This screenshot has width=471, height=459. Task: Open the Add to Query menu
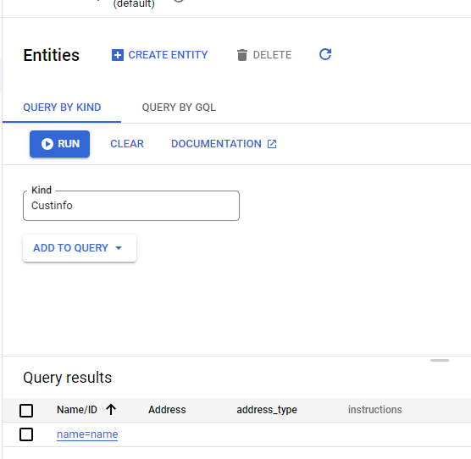80,248
